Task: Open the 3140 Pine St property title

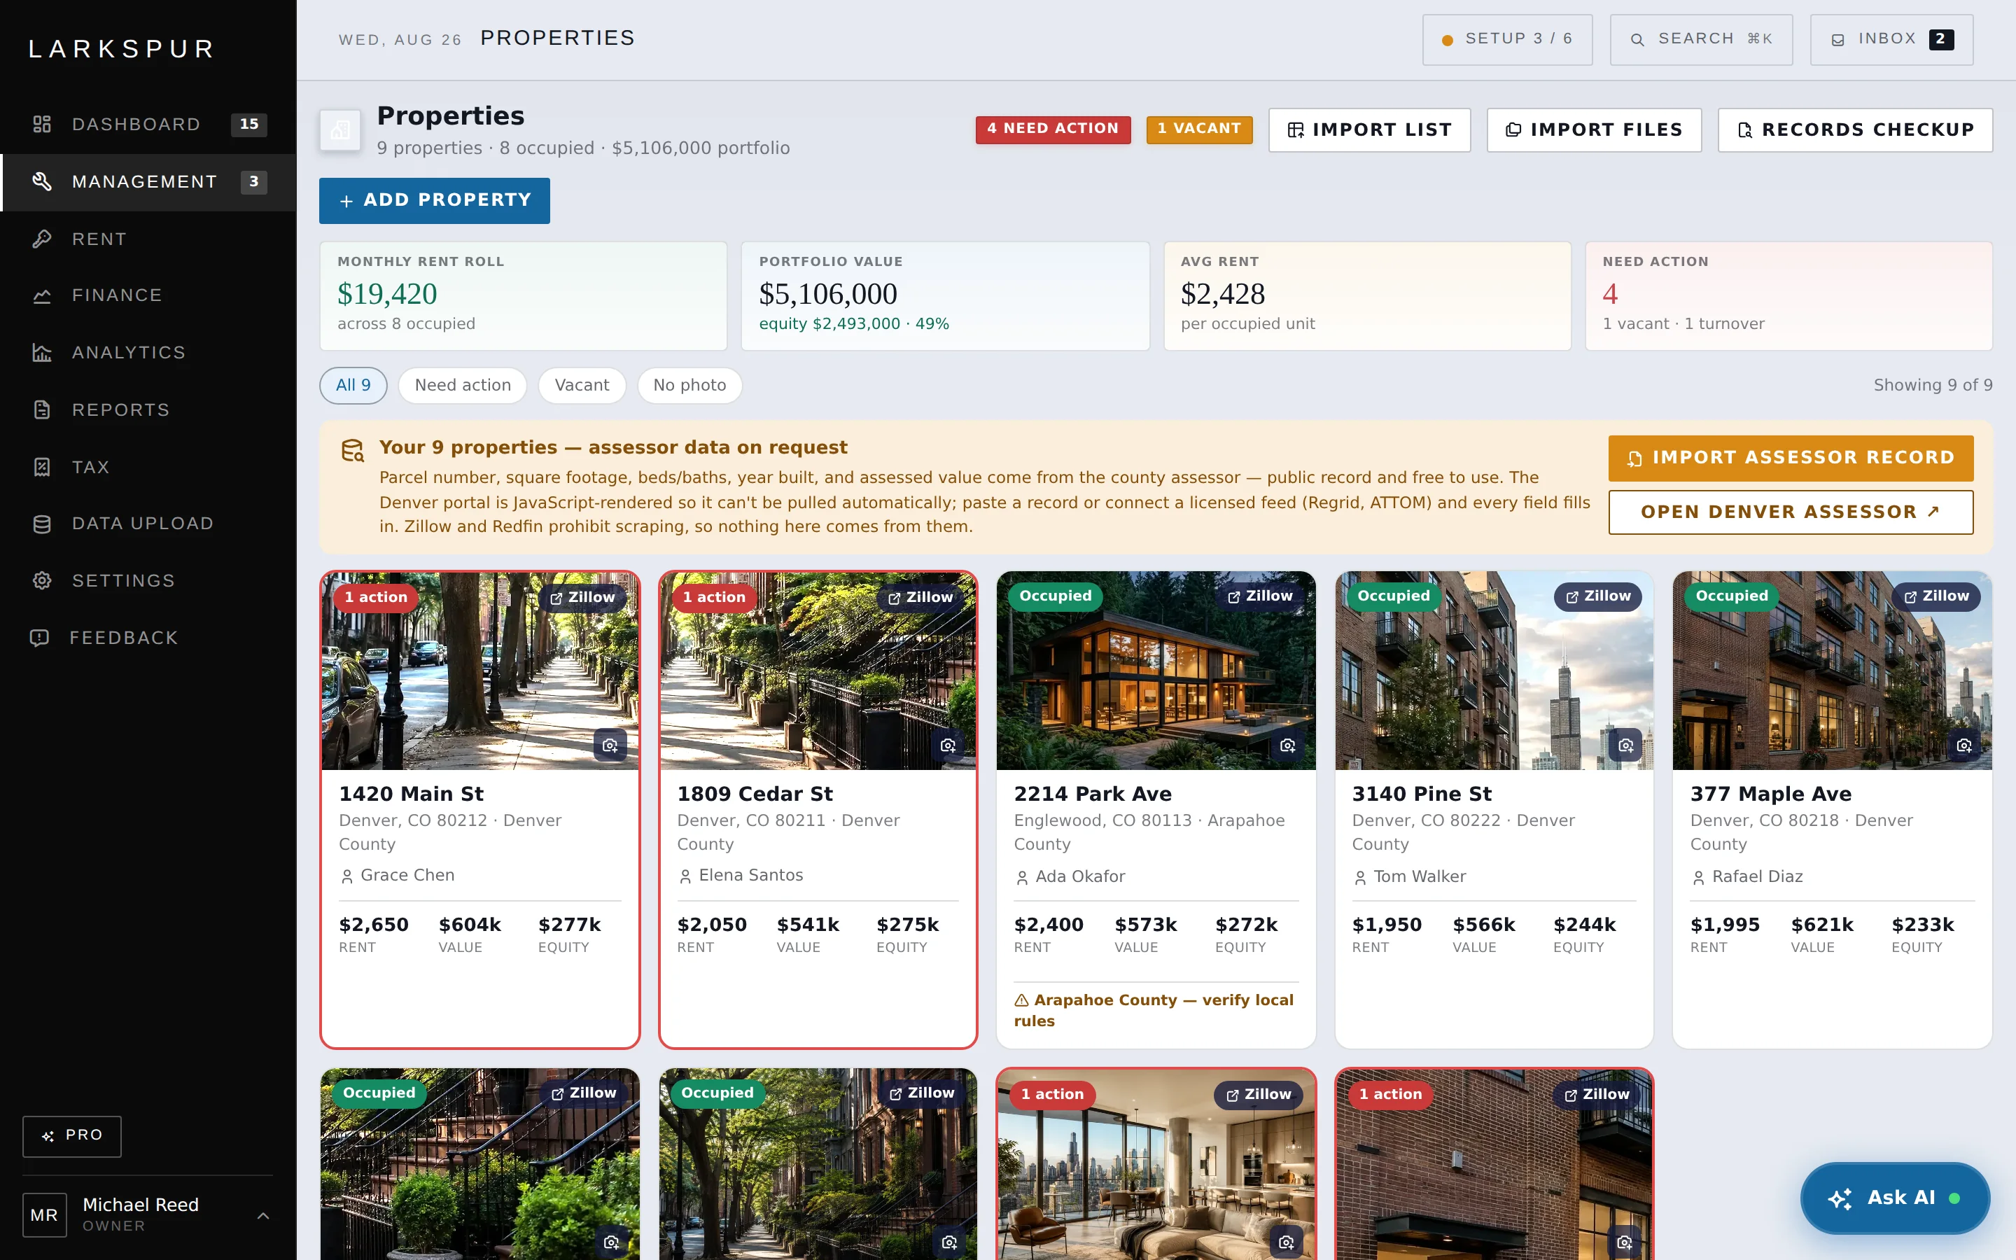Action: click(1422, 794)
